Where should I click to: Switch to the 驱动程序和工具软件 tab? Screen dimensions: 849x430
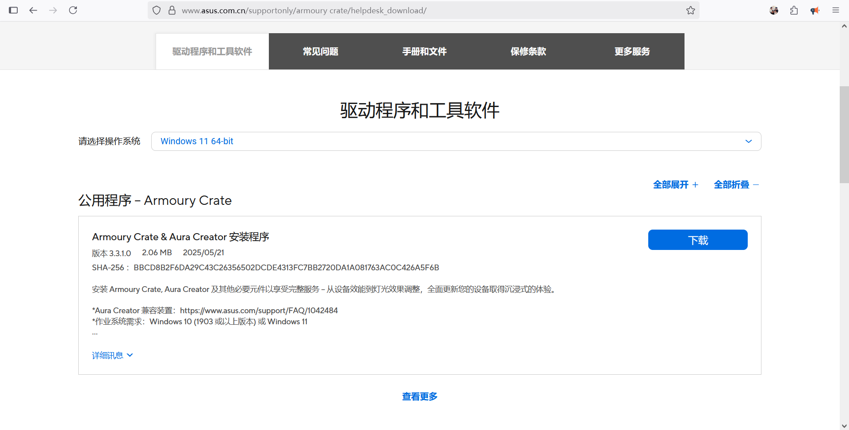point(212,51)
